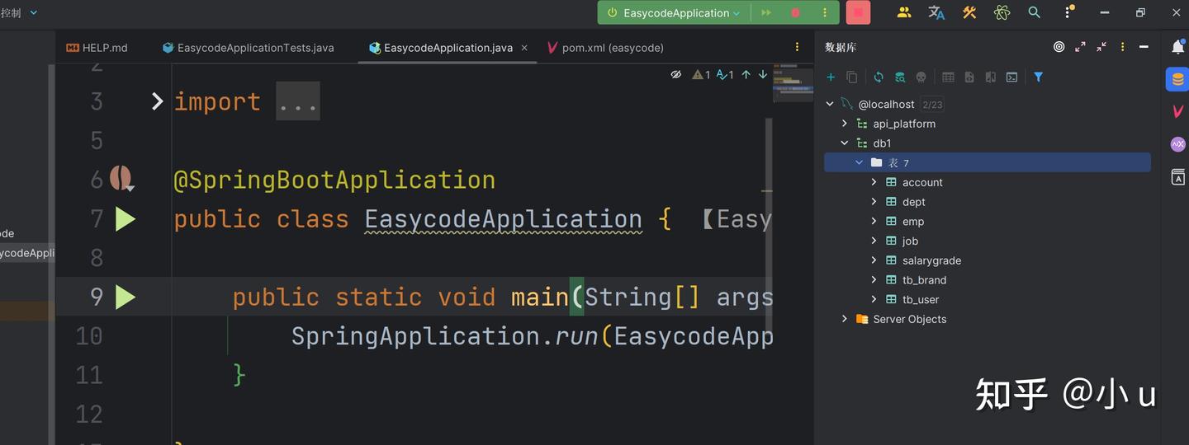The height and width of the screenshot is (445, 1189).
Task: Expand the folded import block chevron
Action: pos(158,101)
